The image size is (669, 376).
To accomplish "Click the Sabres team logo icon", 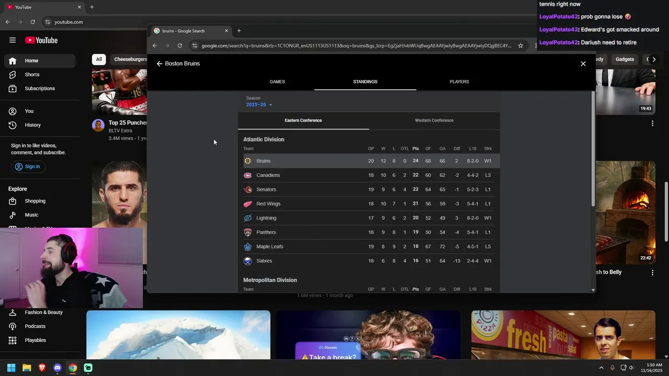I will click(x=248, y=261).
